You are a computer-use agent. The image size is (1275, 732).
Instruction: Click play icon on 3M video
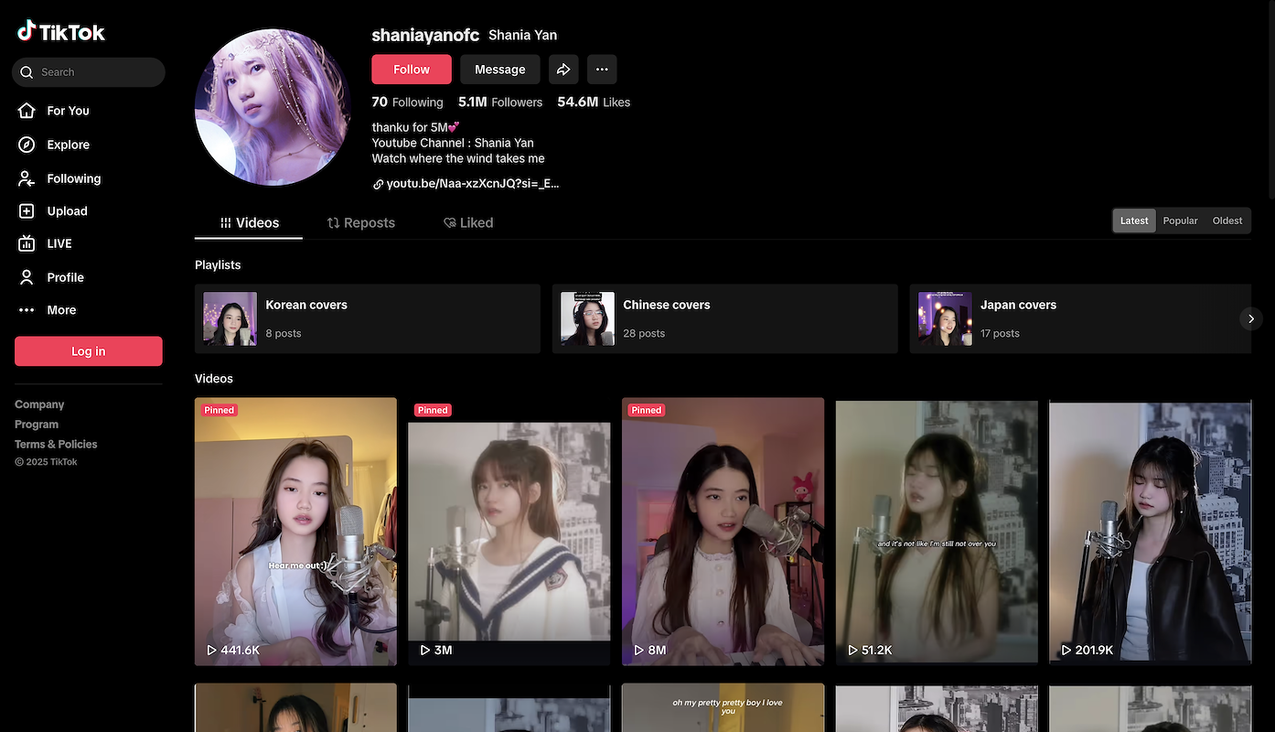click(424, 651)
